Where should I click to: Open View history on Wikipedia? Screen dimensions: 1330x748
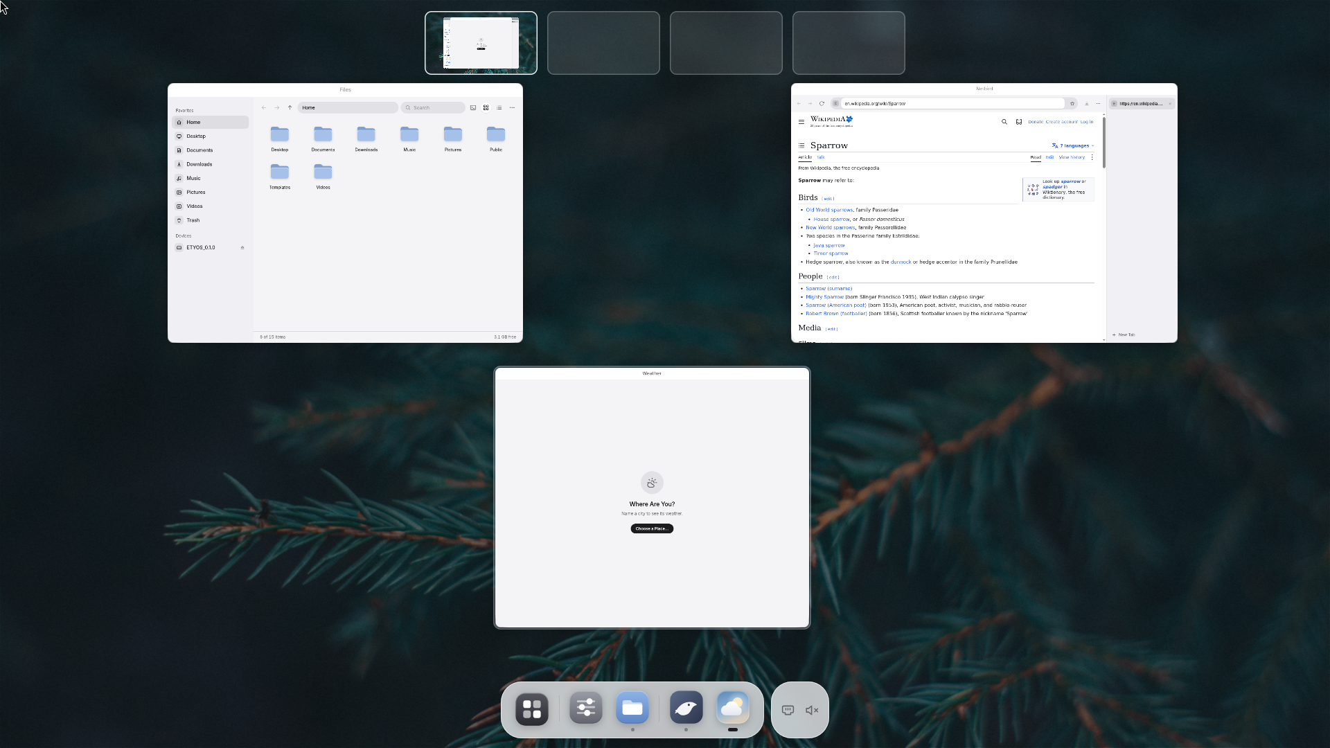[x=1072, y=157]
